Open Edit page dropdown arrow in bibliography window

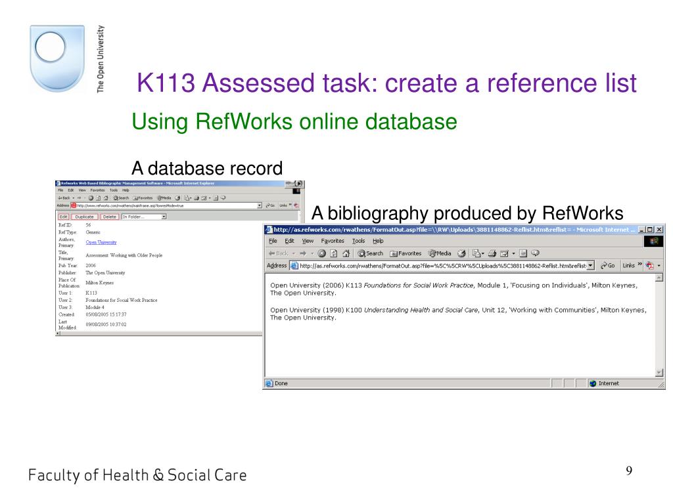click(x=513, y=253)
